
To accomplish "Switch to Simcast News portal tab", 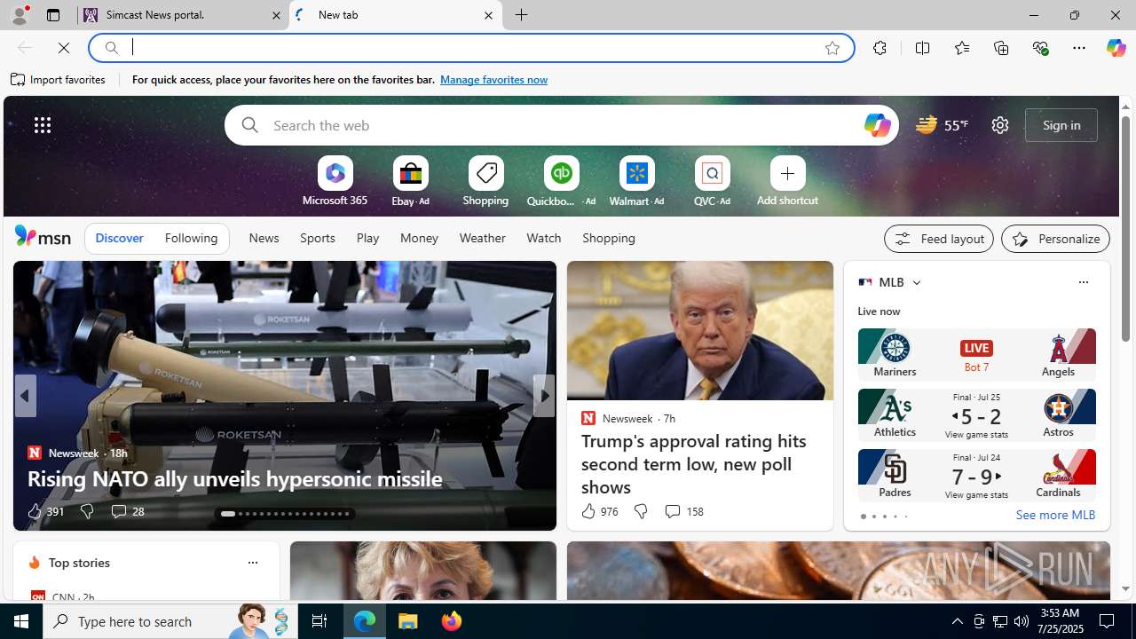I will (184, 15).
